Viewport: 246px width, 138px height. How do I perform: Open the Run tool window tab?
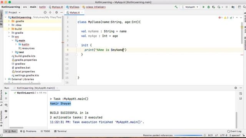pos(10,131)
